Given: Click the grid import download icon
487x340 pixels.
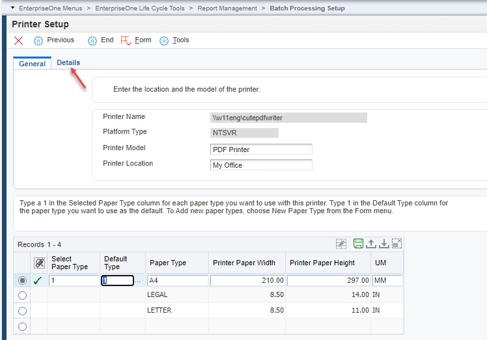Looking at the screenshot, I should coord(384,244).
